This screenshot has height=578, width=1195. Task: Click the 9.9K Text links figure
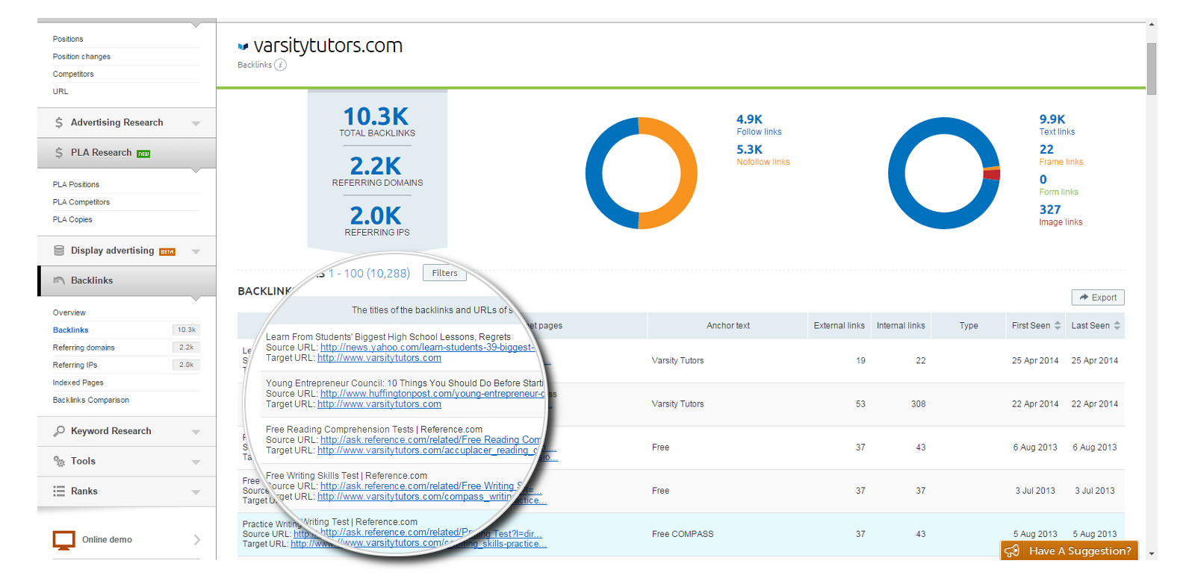pos(1052,119)
